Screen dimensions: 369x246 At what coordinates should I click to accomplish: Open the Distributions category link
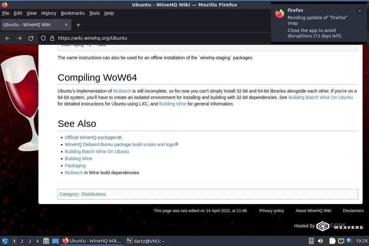pos(94,194)
